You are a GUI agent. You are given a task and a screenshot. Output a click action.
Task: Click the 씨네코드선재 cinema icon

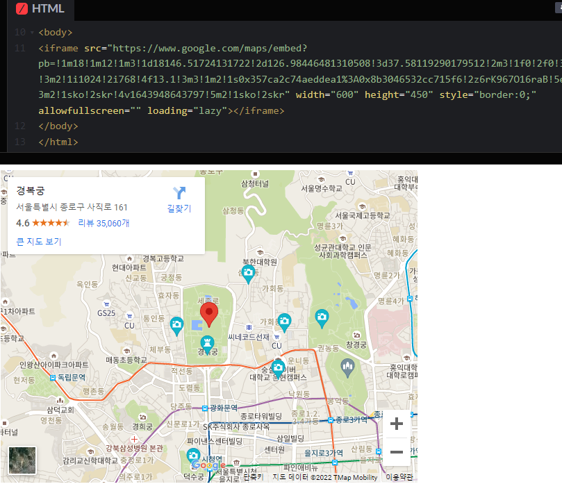[249, 327]
